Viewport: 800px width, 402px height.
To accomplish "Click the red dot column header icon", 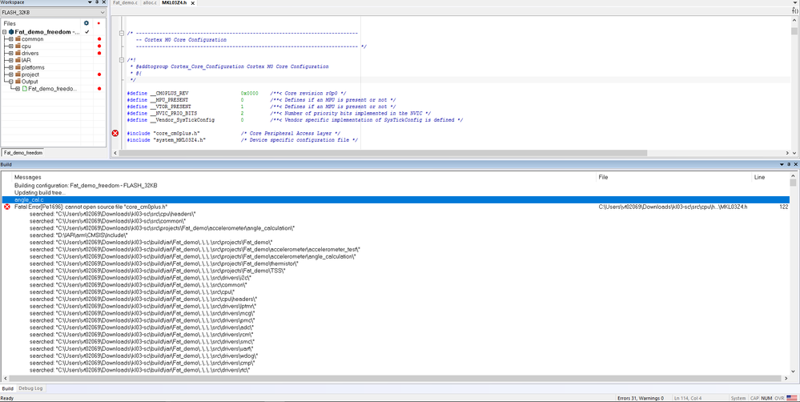I will 98,23.
